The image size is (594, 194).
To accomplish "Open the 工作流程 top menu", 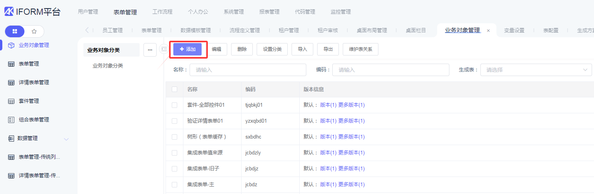I will 162,12.
